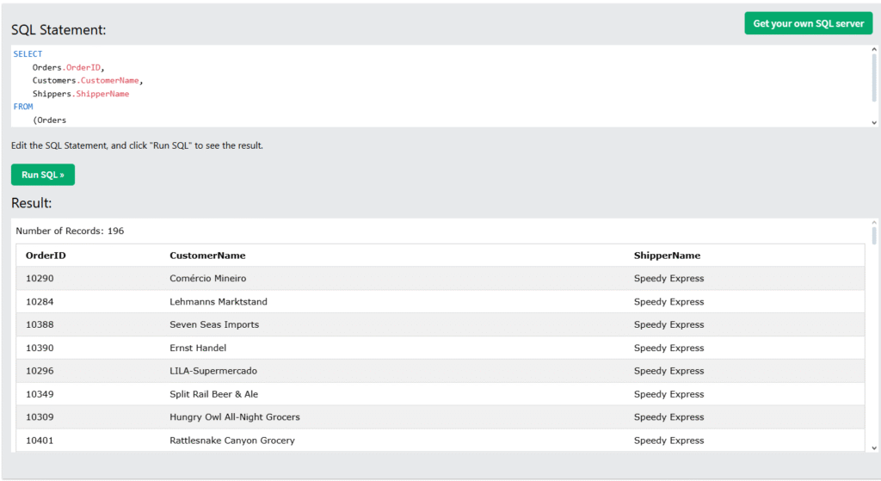Click the Seven Seas Imports cell

point(214,324)
